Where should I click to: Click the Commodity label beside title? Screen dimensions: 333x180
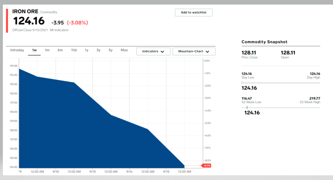(x=49, y=12)
